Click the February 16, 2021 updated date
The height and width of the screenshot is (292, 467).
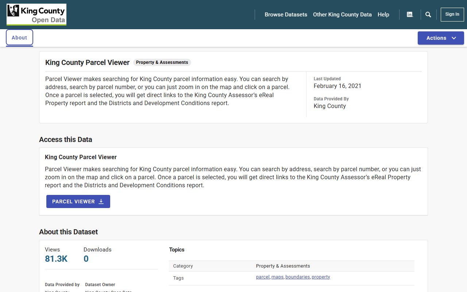tap(337, 86)
